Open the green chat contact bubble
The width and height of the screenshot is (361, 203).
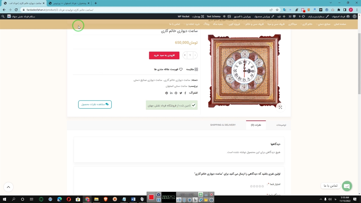click(x=347, y=186)
